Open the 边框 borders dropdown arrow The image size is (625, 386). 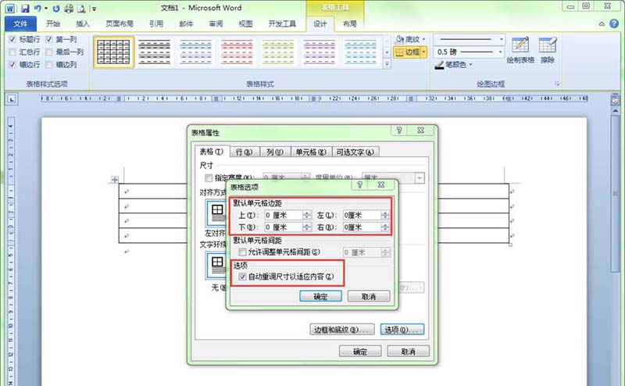pyautogui.click(x=423, y=52)
